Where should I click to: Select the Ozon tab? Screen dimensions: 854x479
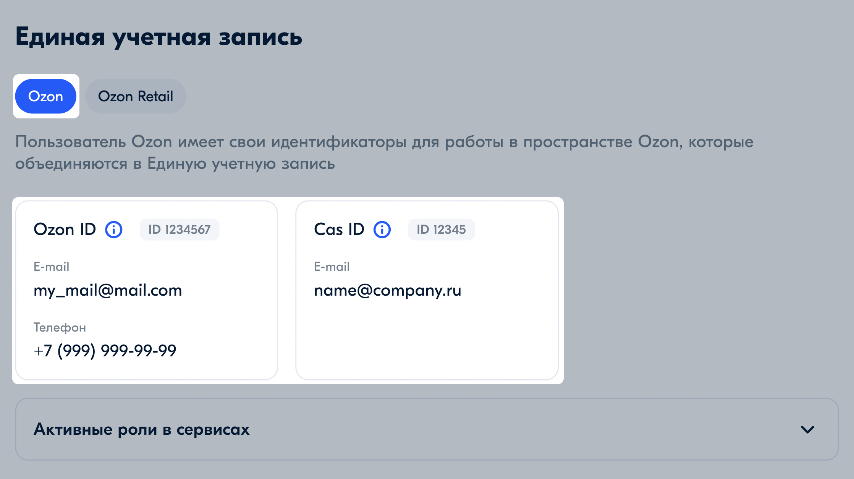coord(46,96)
